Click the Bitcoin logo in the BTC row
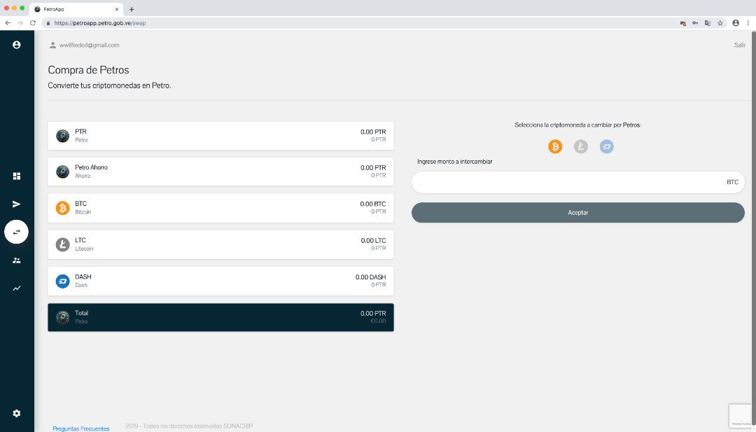The width and height of the screenshot is (756, 432). pos(63,208)
